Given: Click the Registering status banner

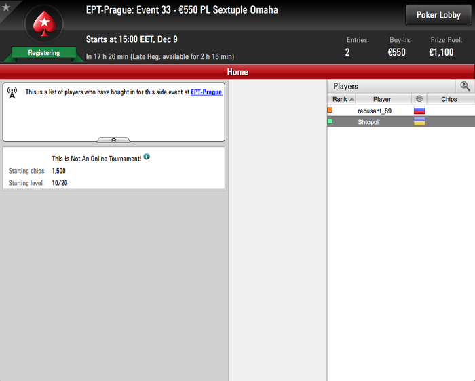Looking at the screenshot, I should pos(44,53).
